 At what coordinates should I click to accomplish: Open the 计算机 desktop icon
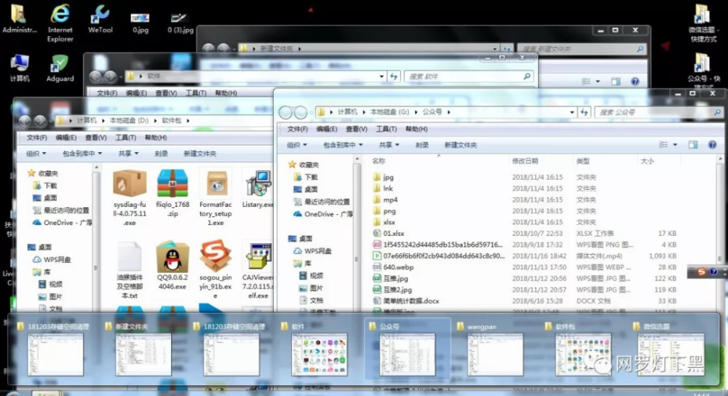(x=20, y=68)
